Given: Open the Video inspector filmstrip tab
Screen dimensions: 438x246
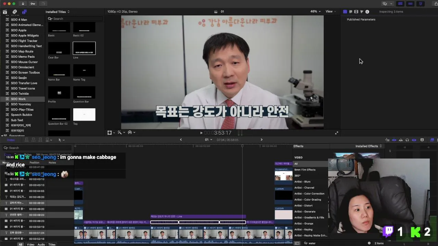Looking at the screenshot, I should click(x=356, y=12).
